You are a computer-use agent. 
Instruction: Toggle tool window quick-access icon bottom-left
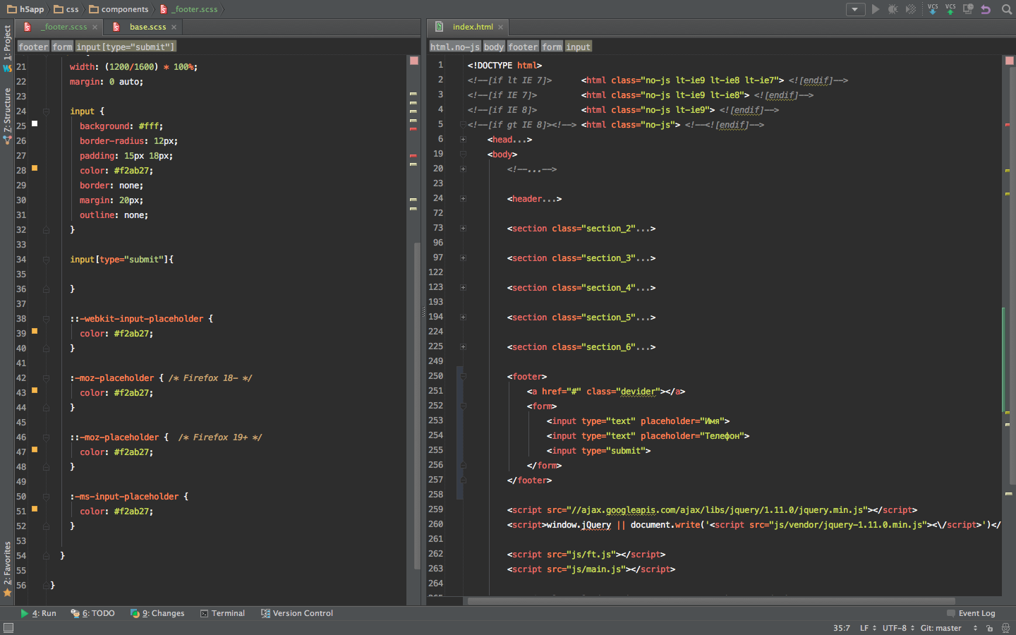[x=8, y=628]
